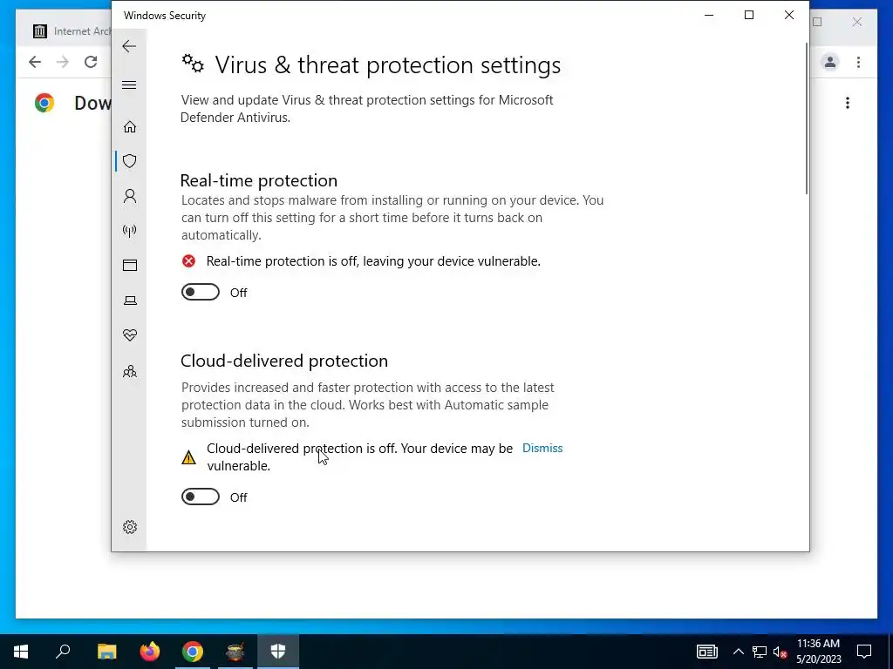The image size is (893, 669).
Task: Open taskbar Search
Action: [63, 652]
